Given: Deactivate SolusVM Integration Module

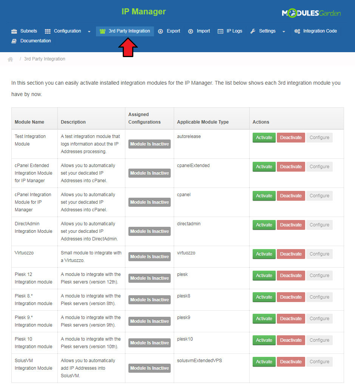Looking at the screenshot, I should coord(291,362).
